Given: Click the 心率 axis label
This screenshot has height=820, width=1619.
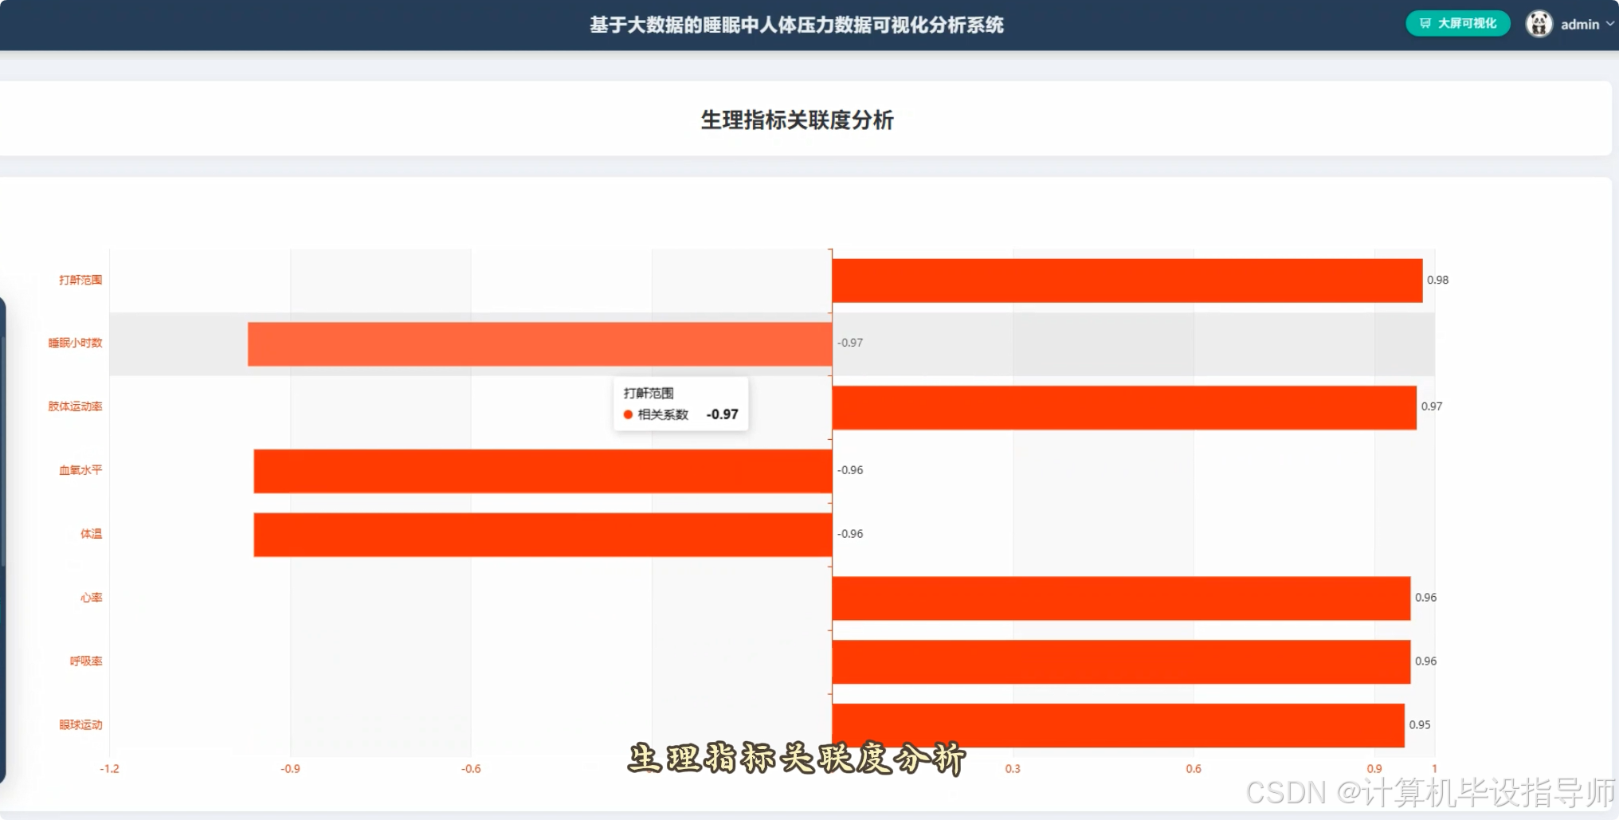Looking at the screenshot, I should (91, 598).
